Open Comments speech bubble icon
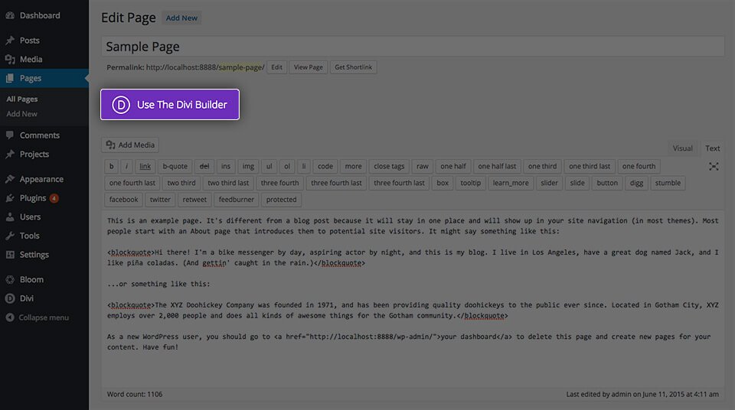Viewport: 735px width, 410px height. tap(10, 135)
